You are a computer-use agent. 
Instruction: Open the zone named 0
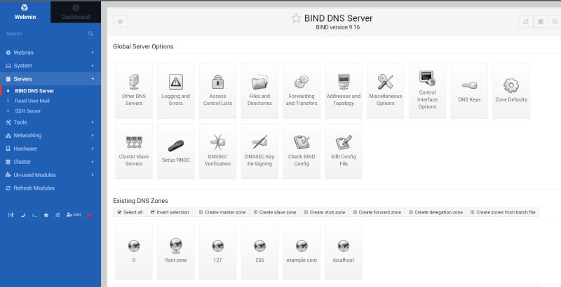[134, 252]
